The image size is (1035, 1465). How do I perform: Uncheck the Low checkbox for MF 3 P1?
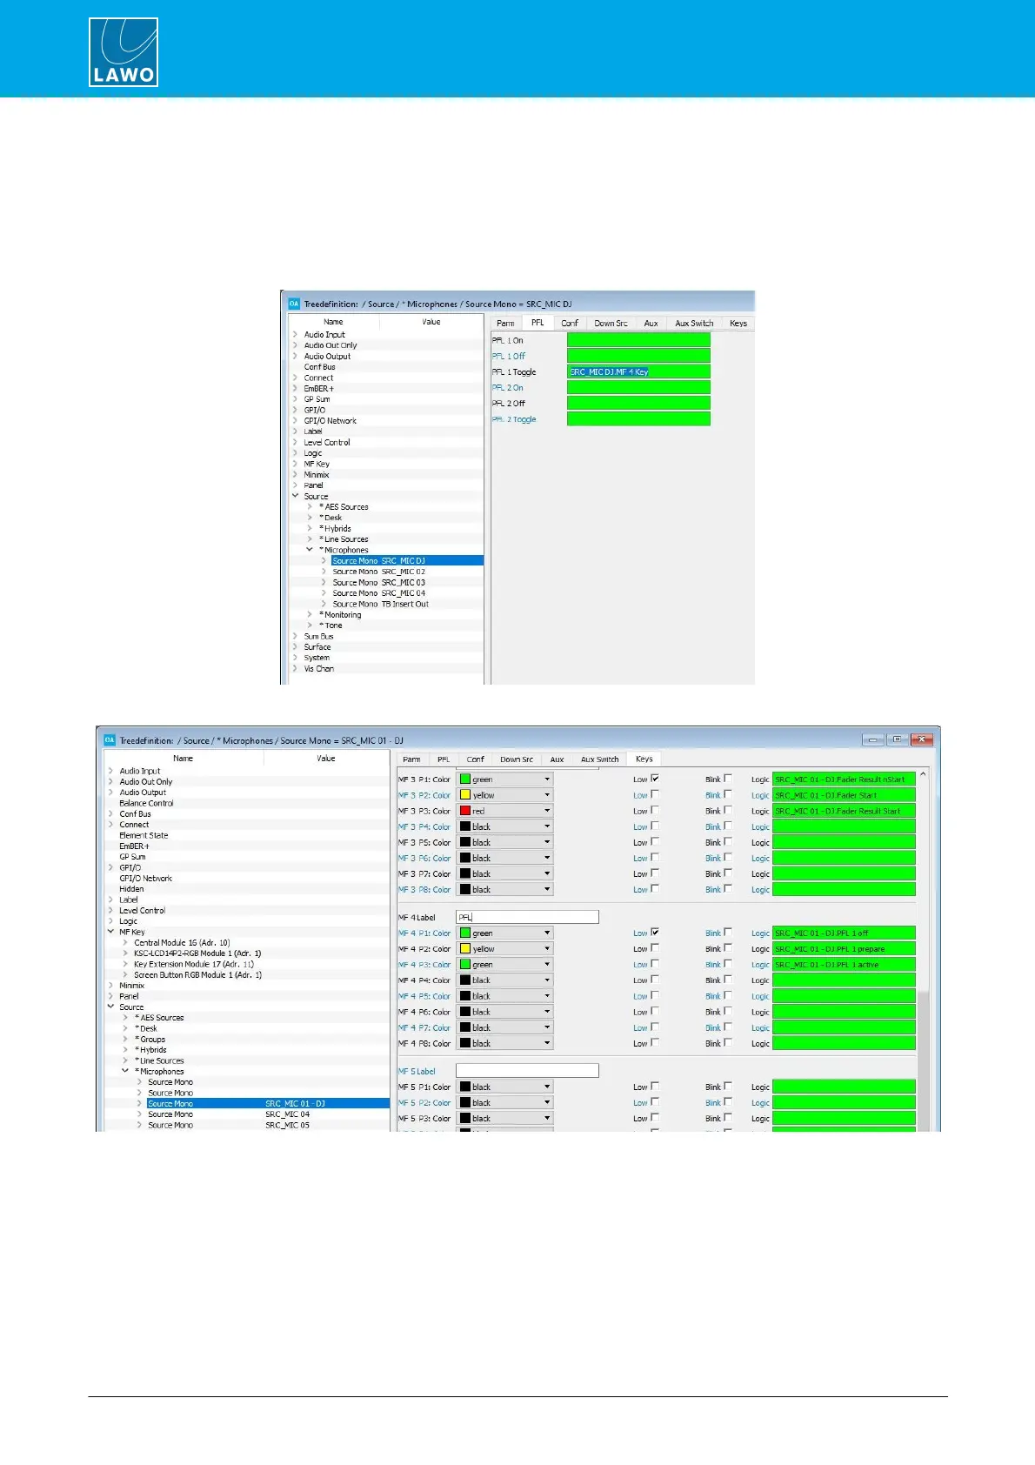655,779
